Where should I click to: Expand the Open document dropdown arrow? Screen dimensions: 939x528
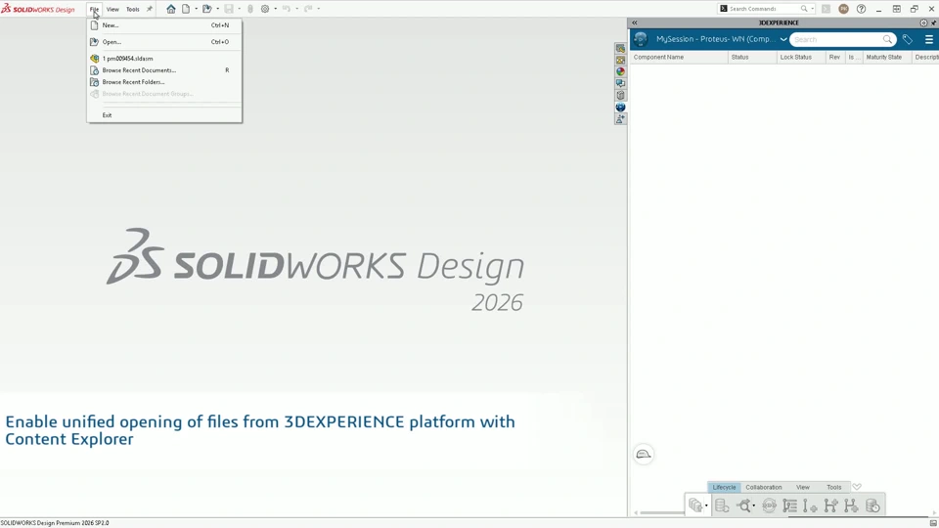(217, 9)
